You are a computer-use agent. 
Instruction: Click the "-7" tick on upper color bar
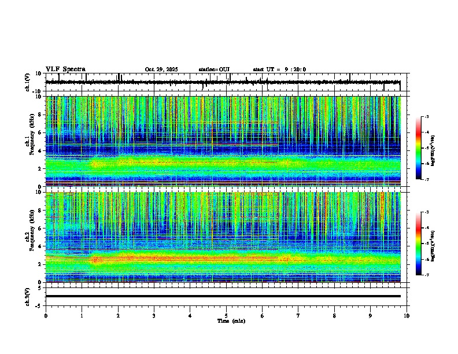tap(426, 179)
